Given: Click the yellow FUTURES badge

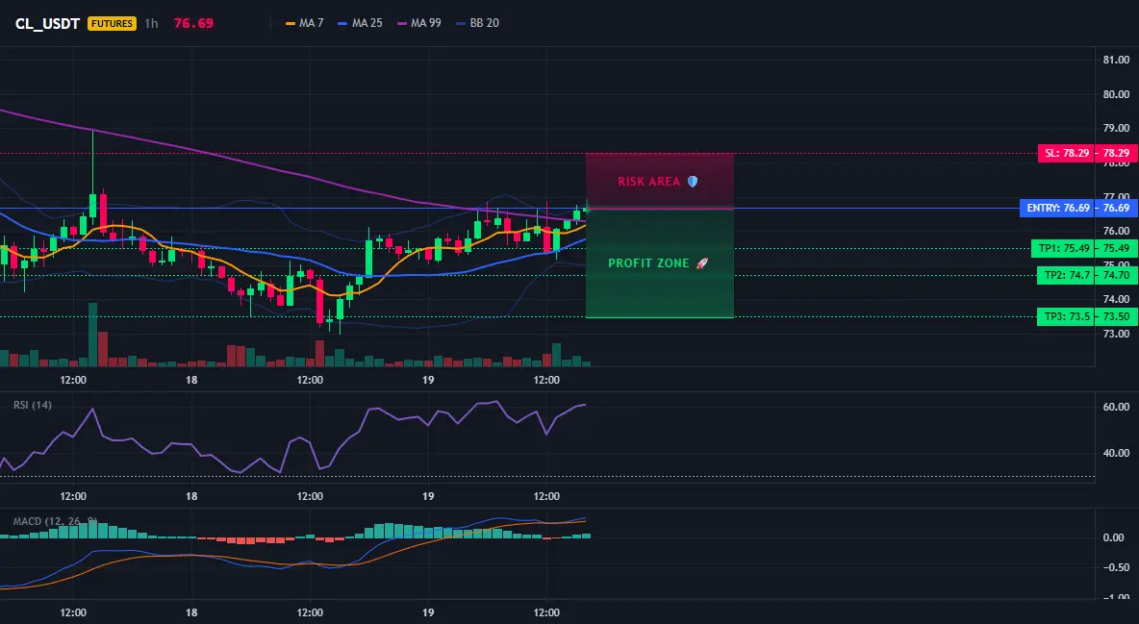Looking at the screenshot, I should pyautogui.click(x=112, y=23).
